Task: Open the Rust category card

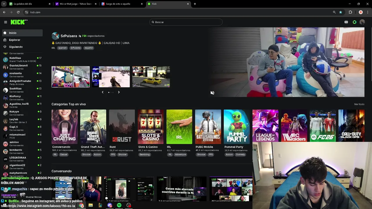Action: [x=122, y=127]
